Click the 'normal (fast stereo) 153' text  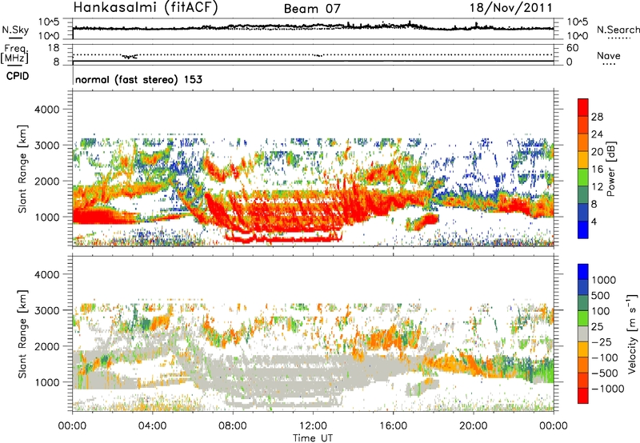click(138, 79)
